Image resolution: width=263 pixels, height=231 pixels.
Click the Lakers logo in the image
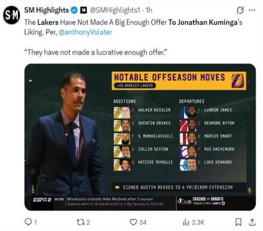[238, 81]
